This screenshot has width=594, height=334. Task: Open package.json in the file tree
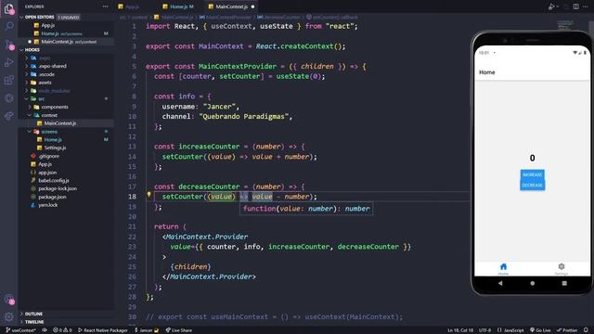52,197
